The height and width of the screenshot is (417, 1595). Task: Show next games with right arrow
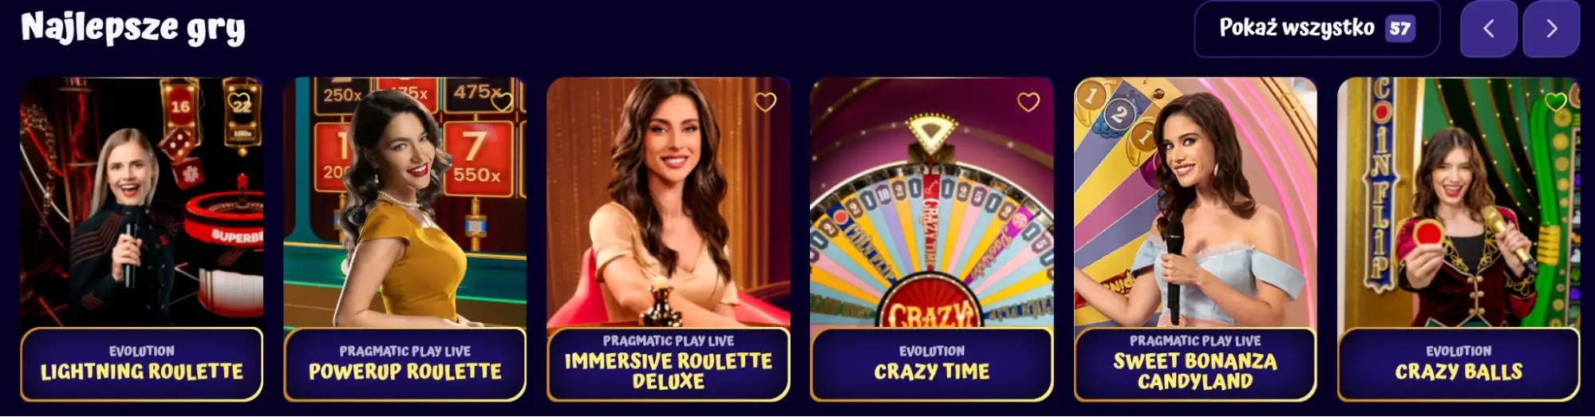(1551, 29)
